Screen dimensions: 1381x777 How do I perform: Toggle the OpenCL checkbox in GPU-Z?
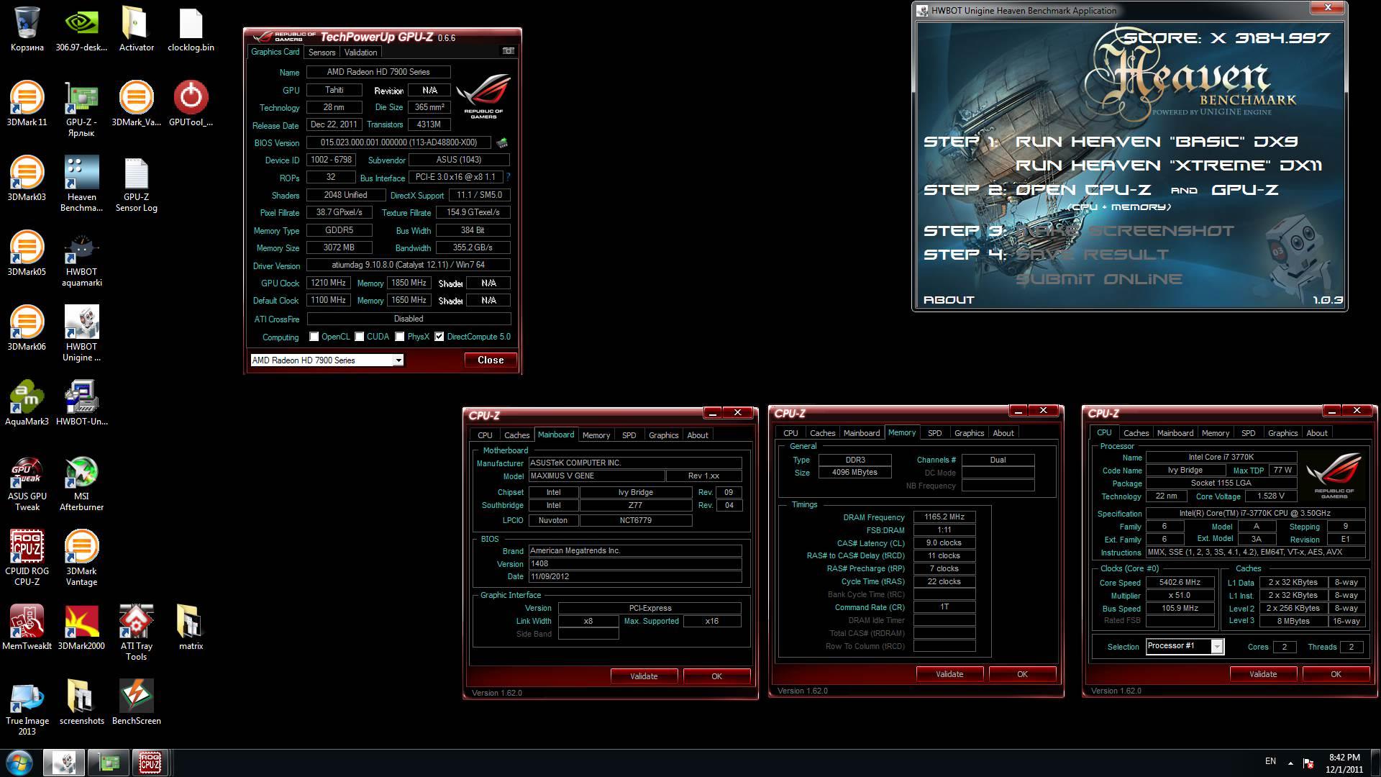click(314, 337)
